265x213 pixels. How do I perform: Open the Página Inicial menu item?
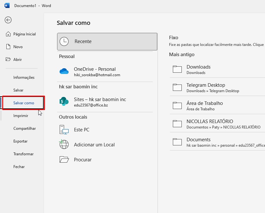22,34
